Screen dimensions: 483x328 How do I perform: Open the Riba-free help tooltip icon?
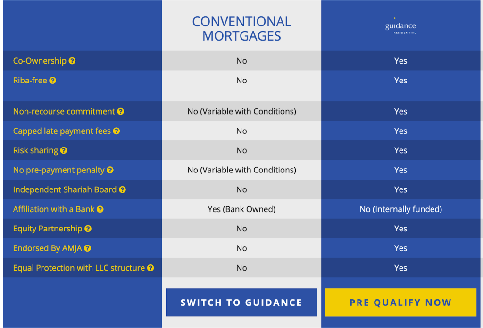[53, 81]
